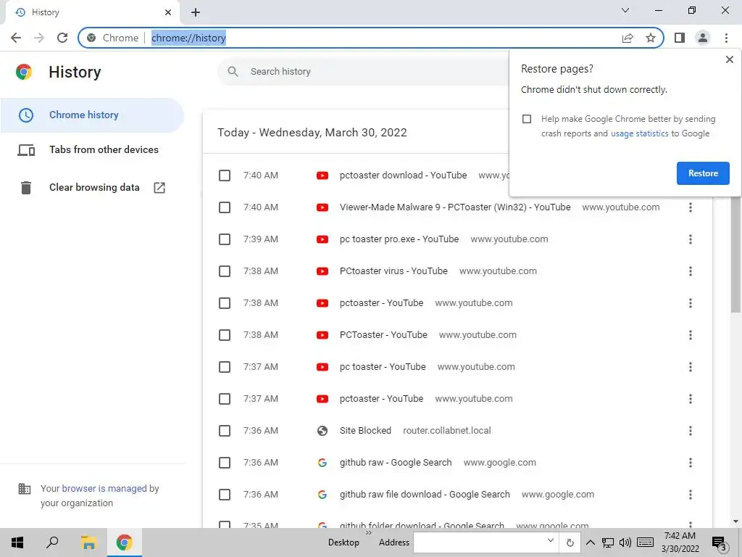The image size is (742, 557).
Task: Check the box for Viewer-Made Malware 9 entry
Action: click(x=225, y=207)
